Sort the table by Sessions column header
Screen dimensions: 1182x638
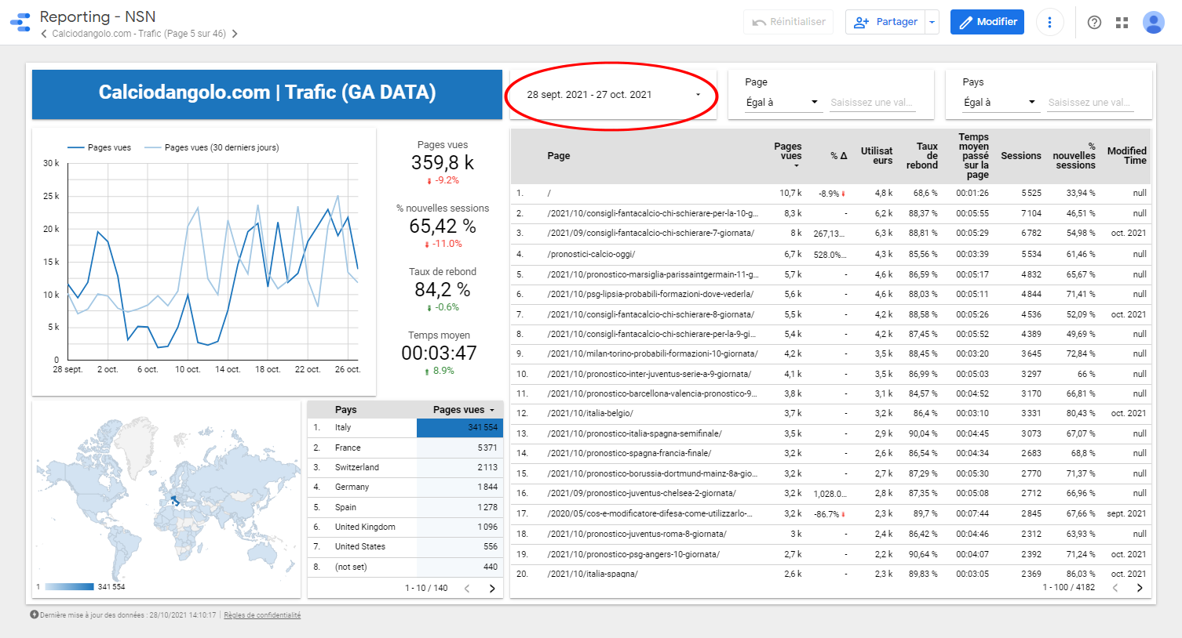(1020, 156)
